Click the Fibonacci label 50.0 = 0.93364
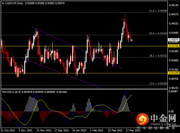 pos(158,33)
